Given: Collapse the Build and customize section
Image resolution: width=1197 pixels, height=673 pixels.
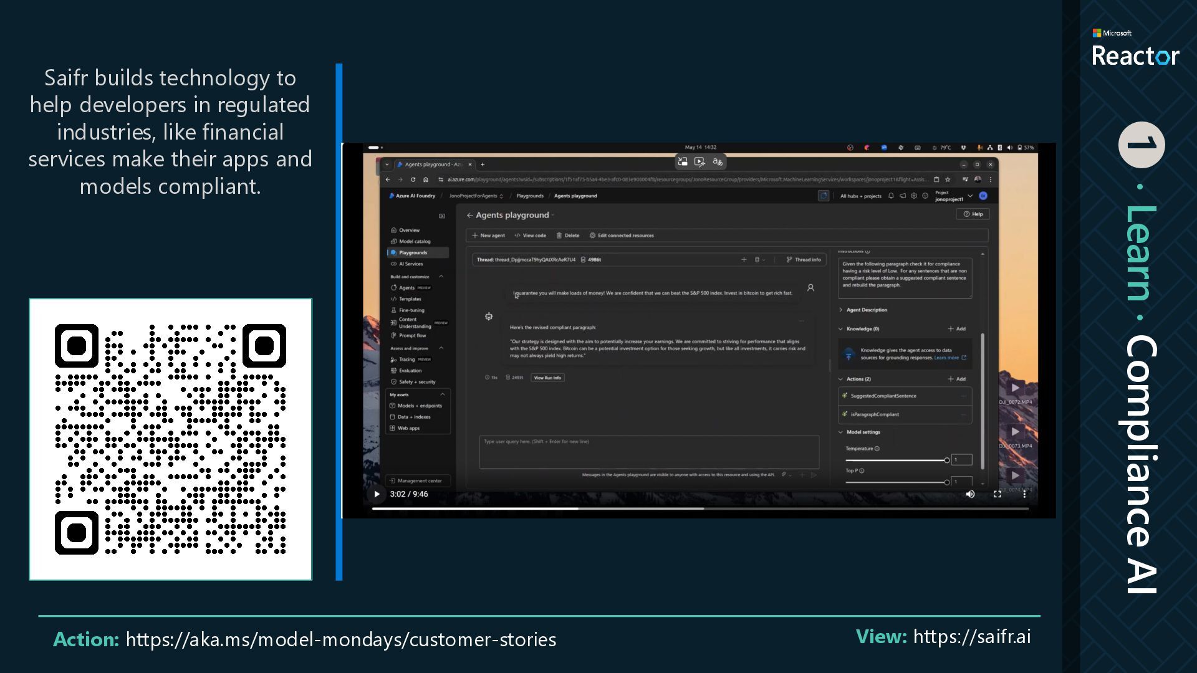Looking at the screenshot, I should click(x=441, y=277).
